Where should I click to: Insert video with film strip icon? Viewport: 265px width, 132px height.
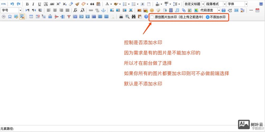coord(171,10)
